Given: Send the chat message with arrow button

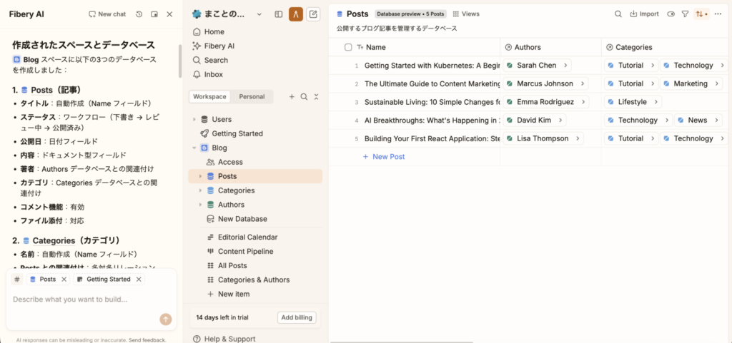Looking at the screenshot, I should [166, 319].
